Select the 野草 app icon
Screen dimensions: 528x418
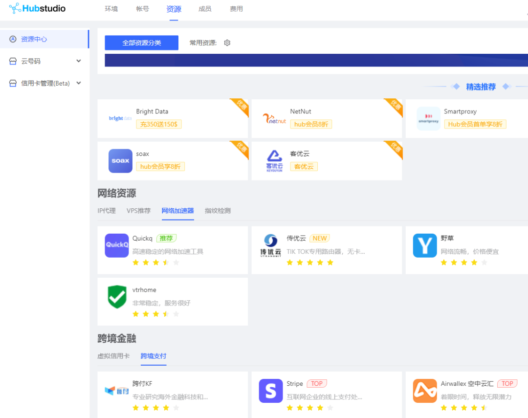[424, 245]
